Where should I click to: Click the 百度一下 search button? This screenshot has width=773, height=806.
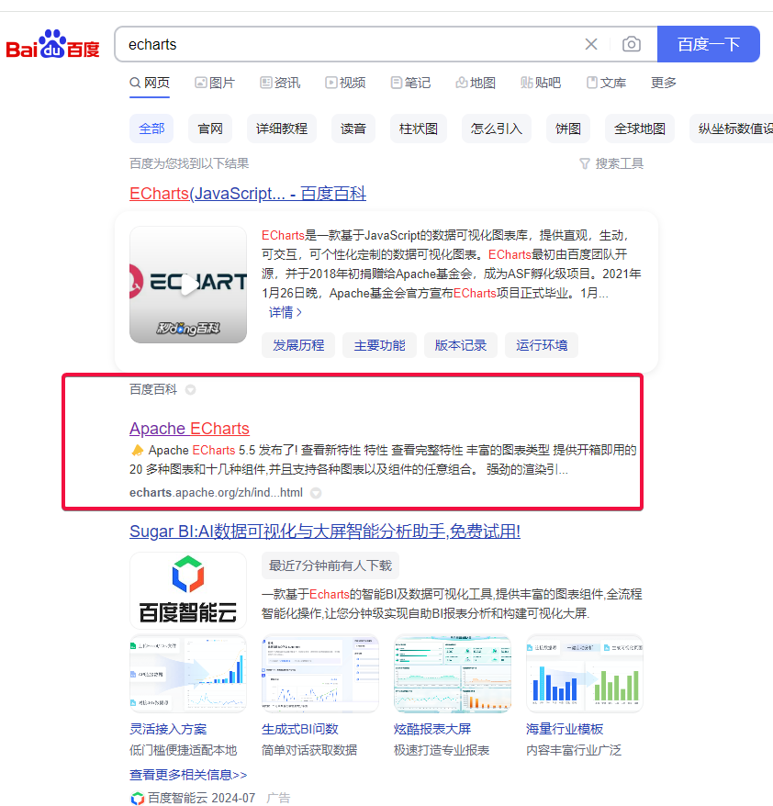click(x=708, y=44)
